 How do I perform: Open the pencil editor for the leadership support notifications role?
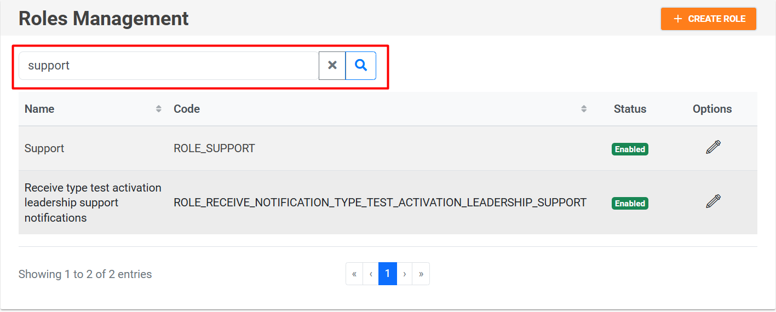[x=713, y=201]
